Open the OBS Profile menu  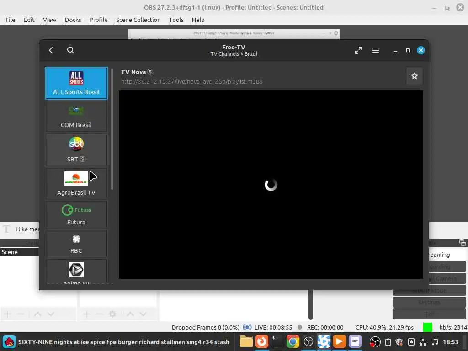coord(99,20)
